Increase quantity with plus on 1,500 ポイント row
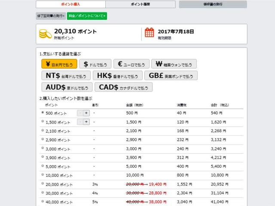The width and height of the screenshot is (275, 206). point(86,122)
